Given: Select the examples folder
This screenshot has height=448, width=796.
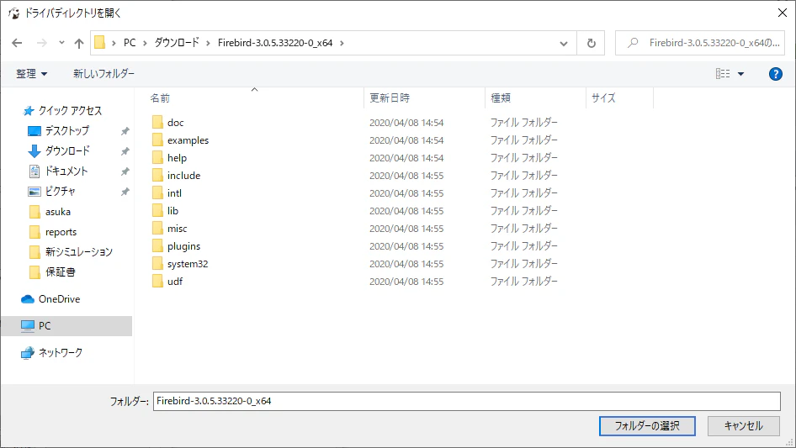Looking at the screenshot, I should point(188,140).
